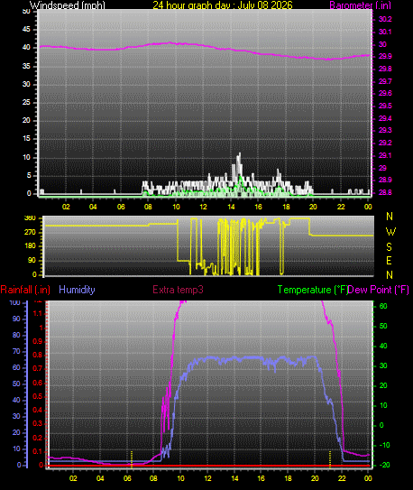Select the 'Rainfall (.in)' legend label

click(x=25, y=290)
